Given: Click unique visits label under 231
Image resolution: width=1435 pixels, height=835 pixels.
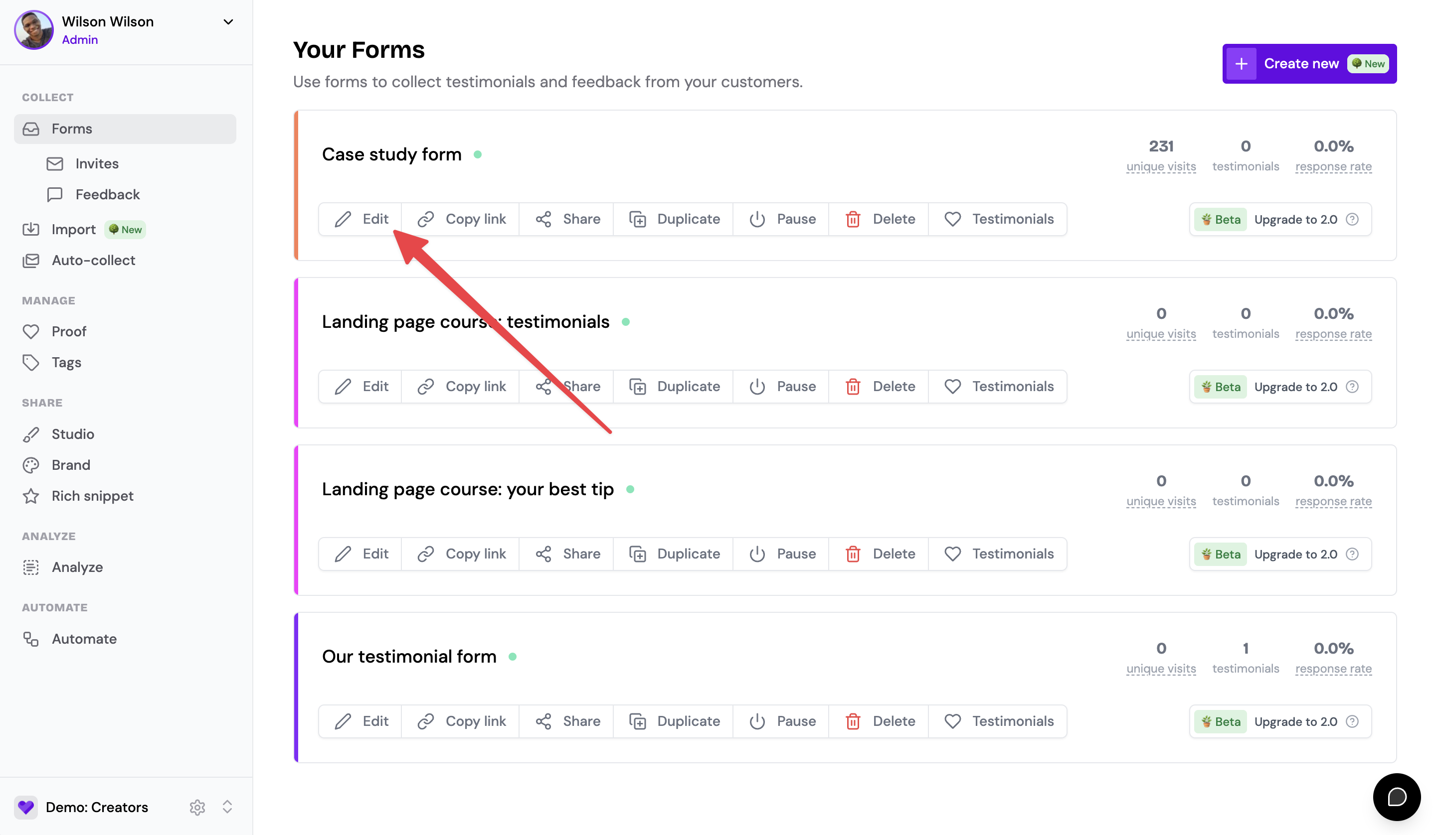Looking at the screenshot, I should click(1161, 167).
